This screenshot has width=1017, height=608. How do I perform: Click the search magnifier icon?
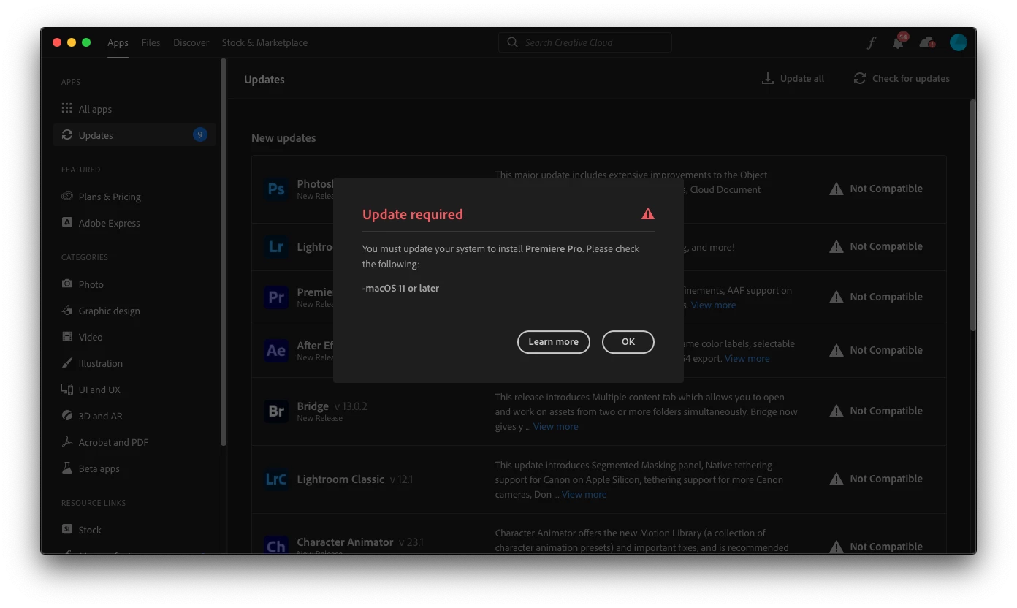click(512, 42)
